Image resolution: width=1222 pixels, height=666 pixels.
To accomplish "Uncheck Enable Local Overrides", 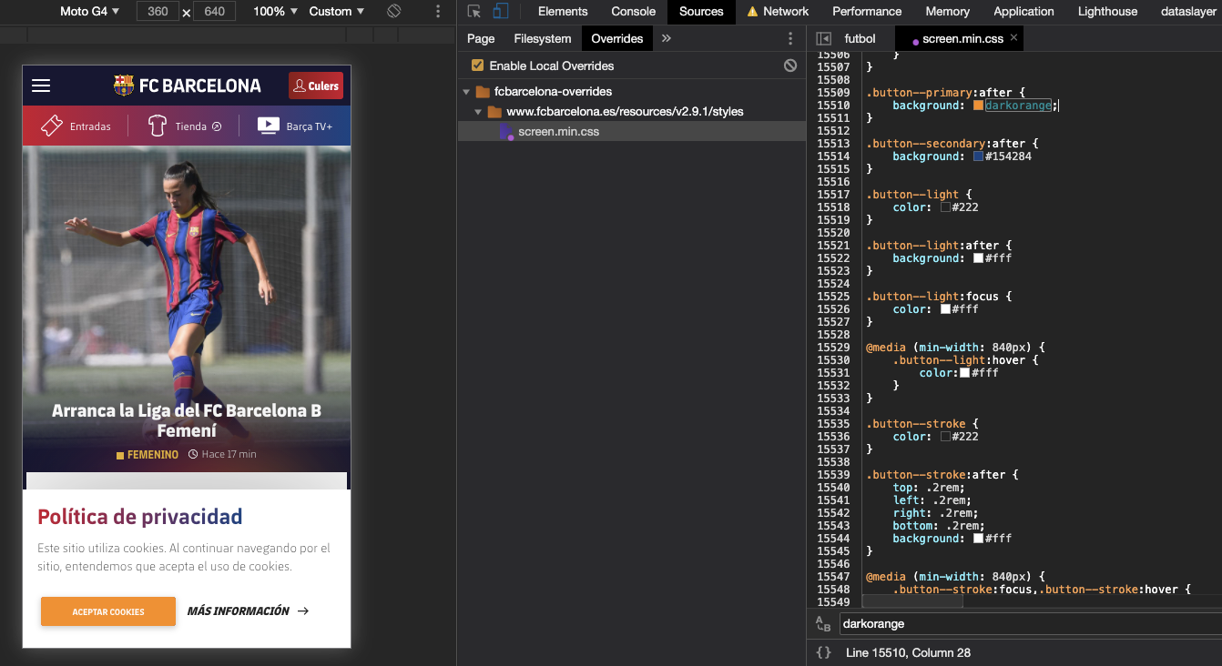I will (x=477, y=66).
